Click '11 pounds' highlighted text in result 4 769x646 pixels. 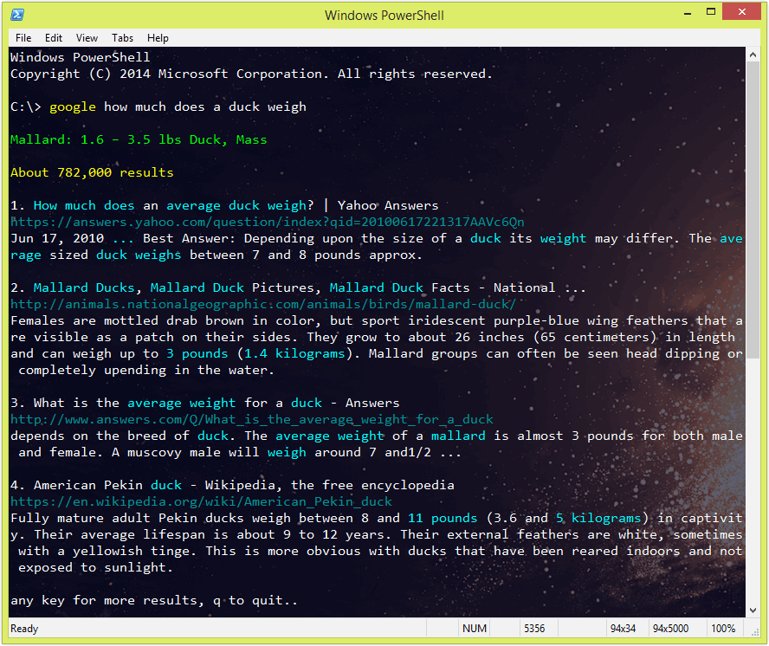(443, 518)
